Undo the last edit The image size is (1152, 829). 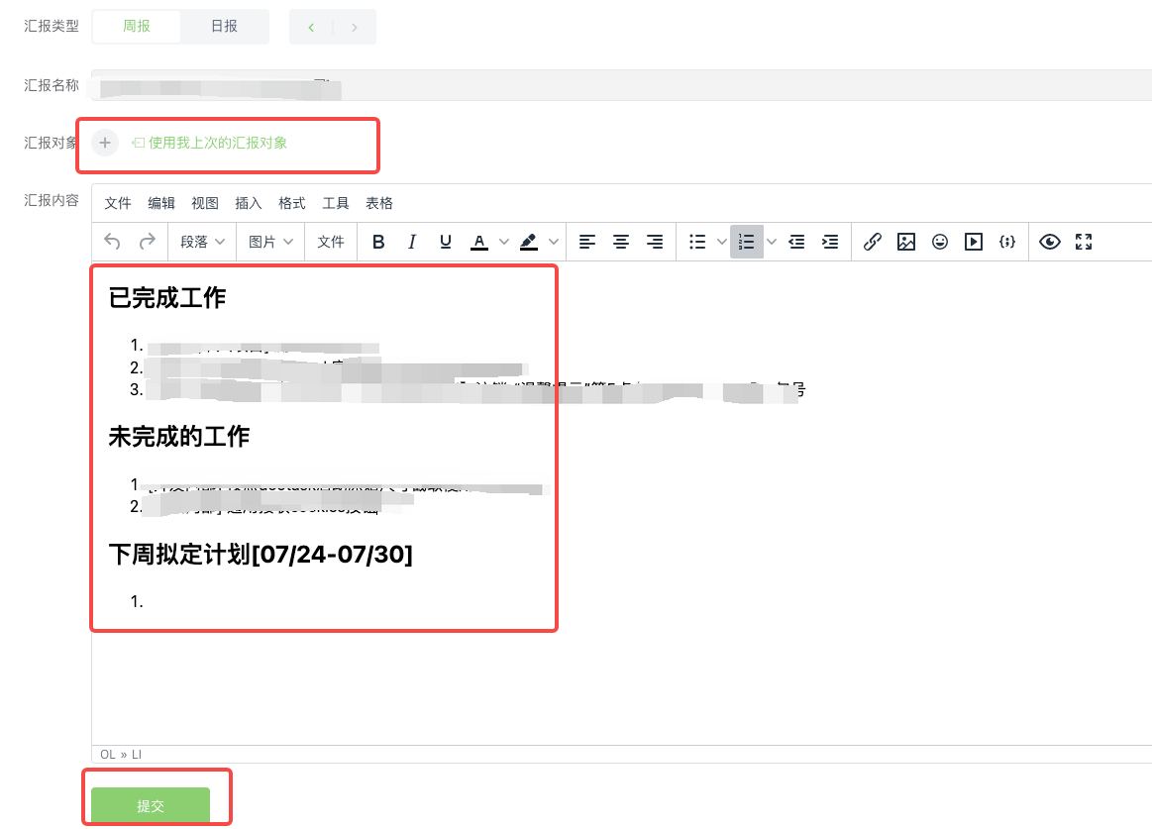click(111, 241)
